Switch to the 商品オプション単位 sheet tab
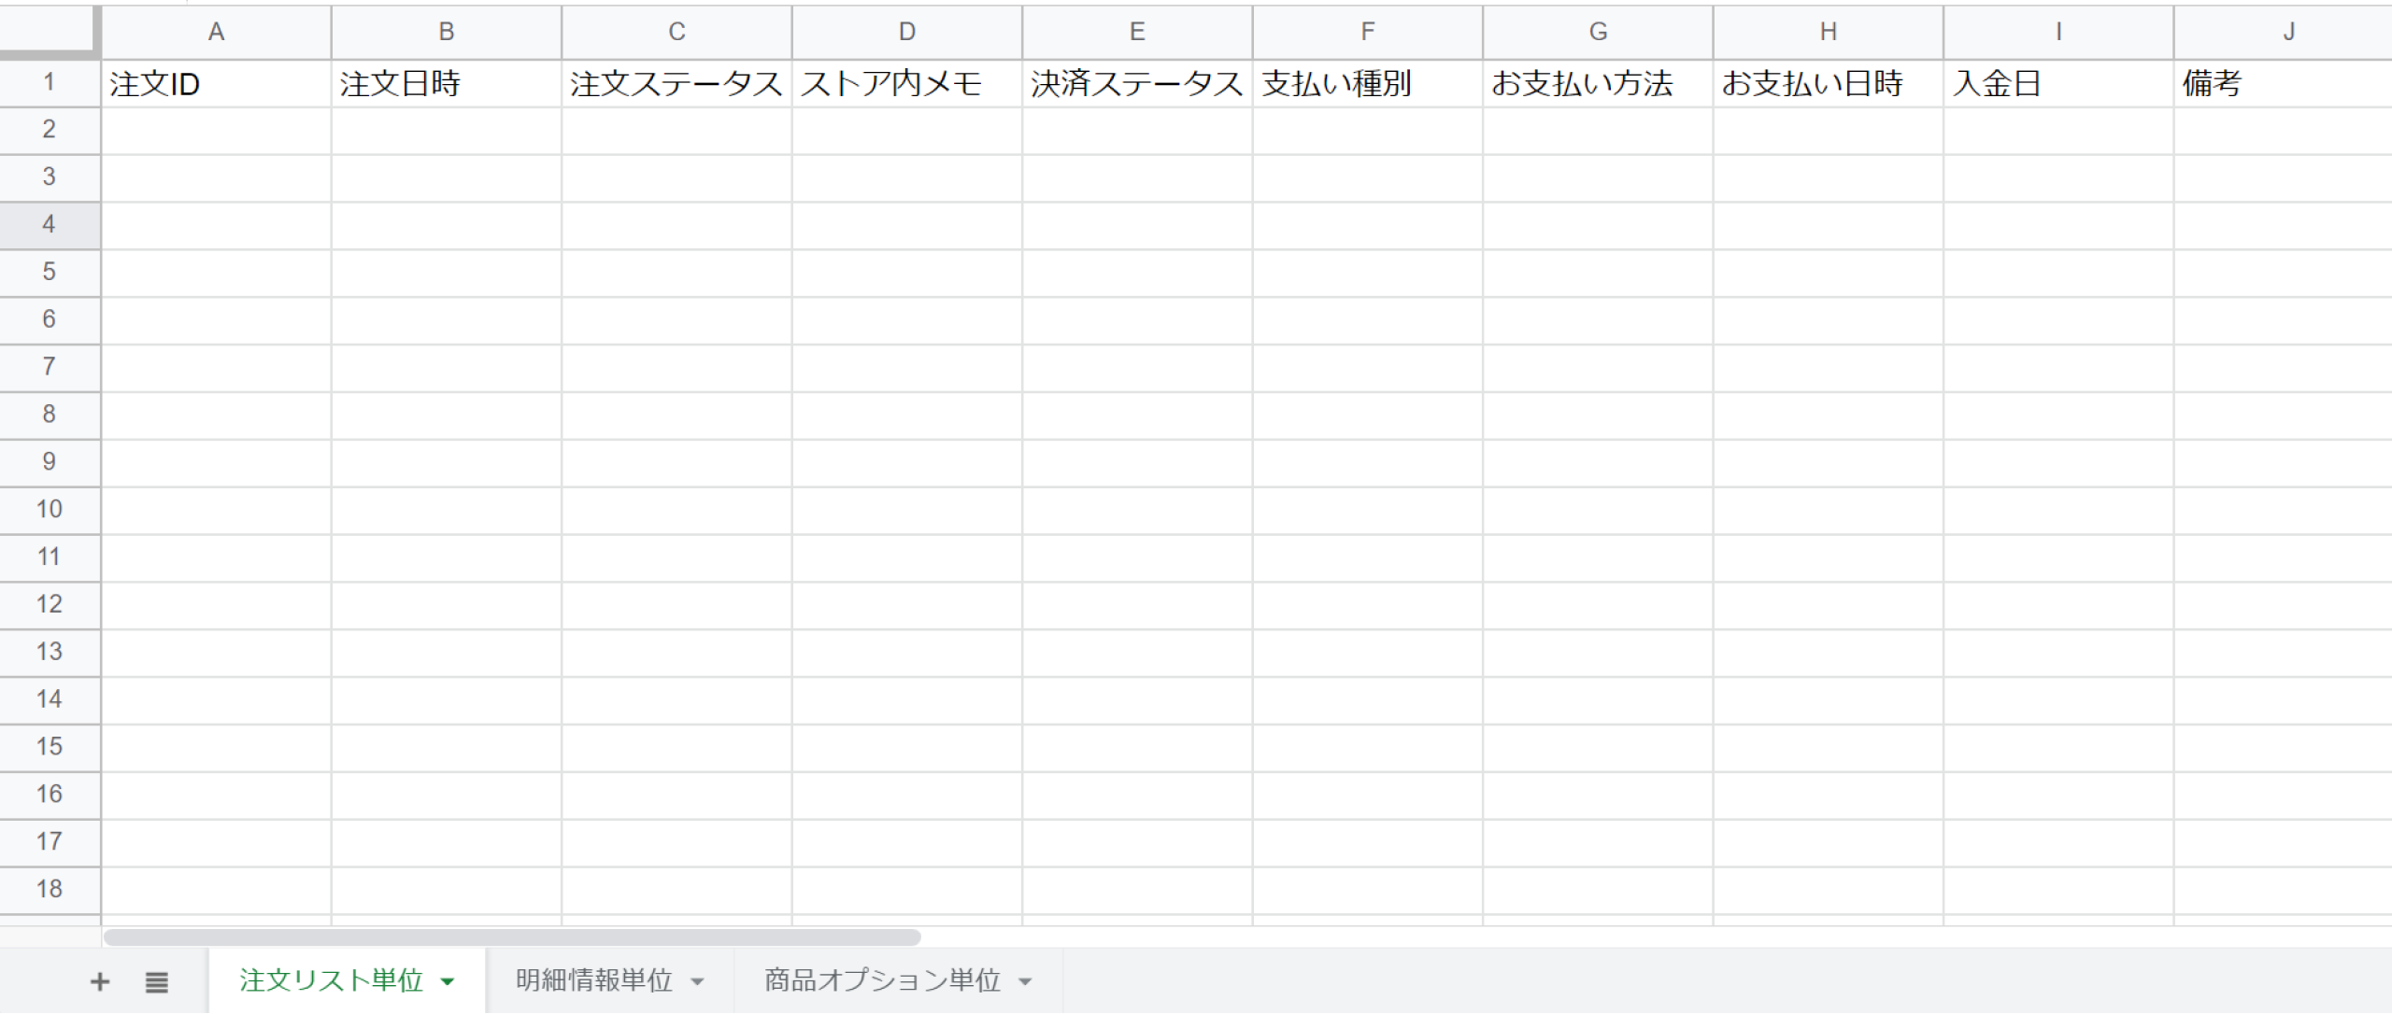This screenshot has height=1014, width=2392. tap(882, 980)
